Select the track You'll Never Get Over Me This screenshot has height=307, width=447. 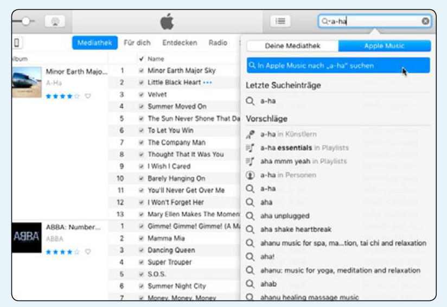tap(186, 190)
